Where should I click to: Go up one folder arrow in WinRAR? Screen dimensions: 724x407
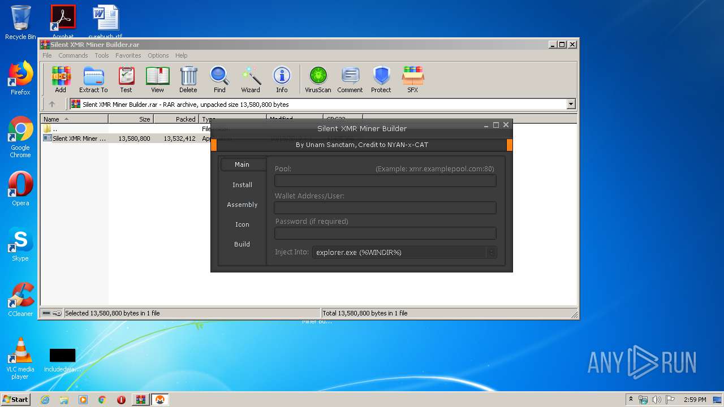click(52, 104)
